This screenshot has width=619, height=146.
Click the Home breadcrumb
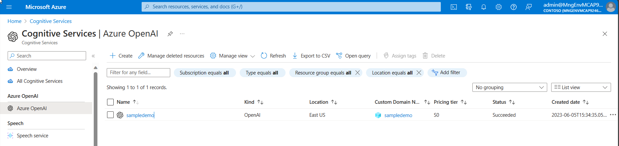click(x=14, y=21)
